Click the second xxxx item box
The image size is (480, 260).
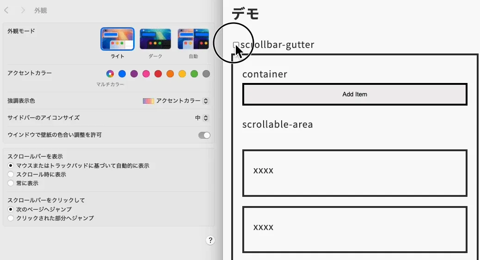[355, 230]
